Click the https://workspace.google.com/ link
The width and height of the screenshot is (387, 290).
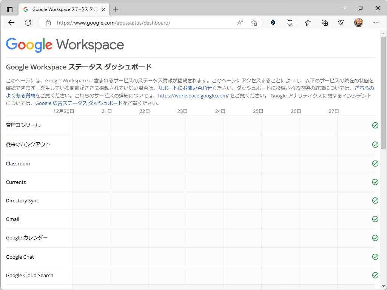point(193,96)
